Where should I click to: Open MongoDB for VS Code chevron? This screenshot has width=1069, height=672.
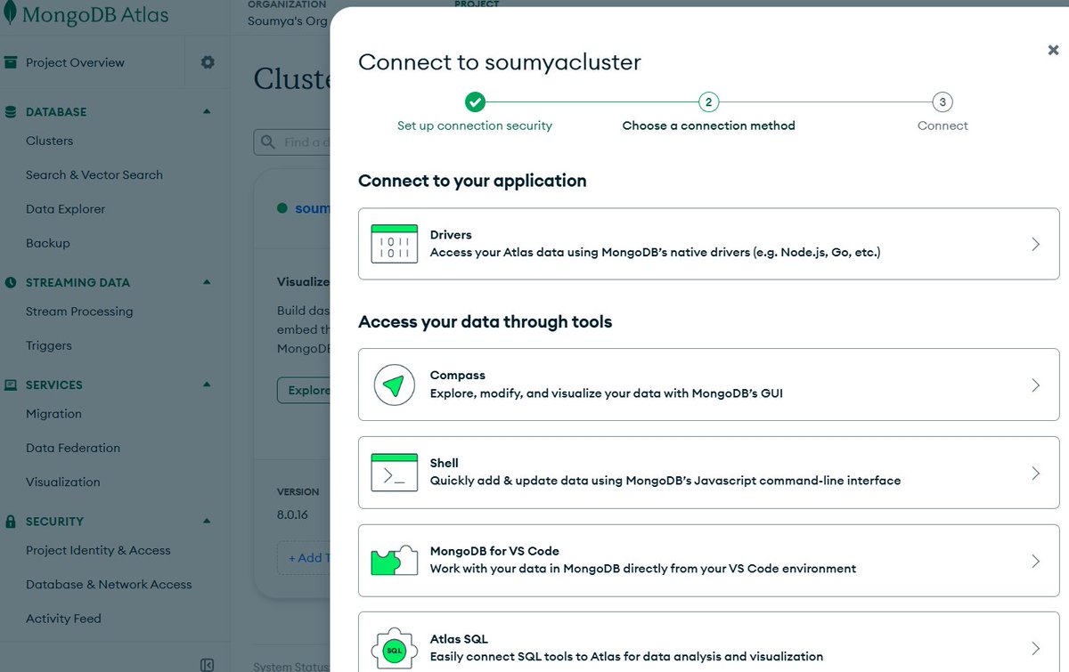[x=1035, y=562]
